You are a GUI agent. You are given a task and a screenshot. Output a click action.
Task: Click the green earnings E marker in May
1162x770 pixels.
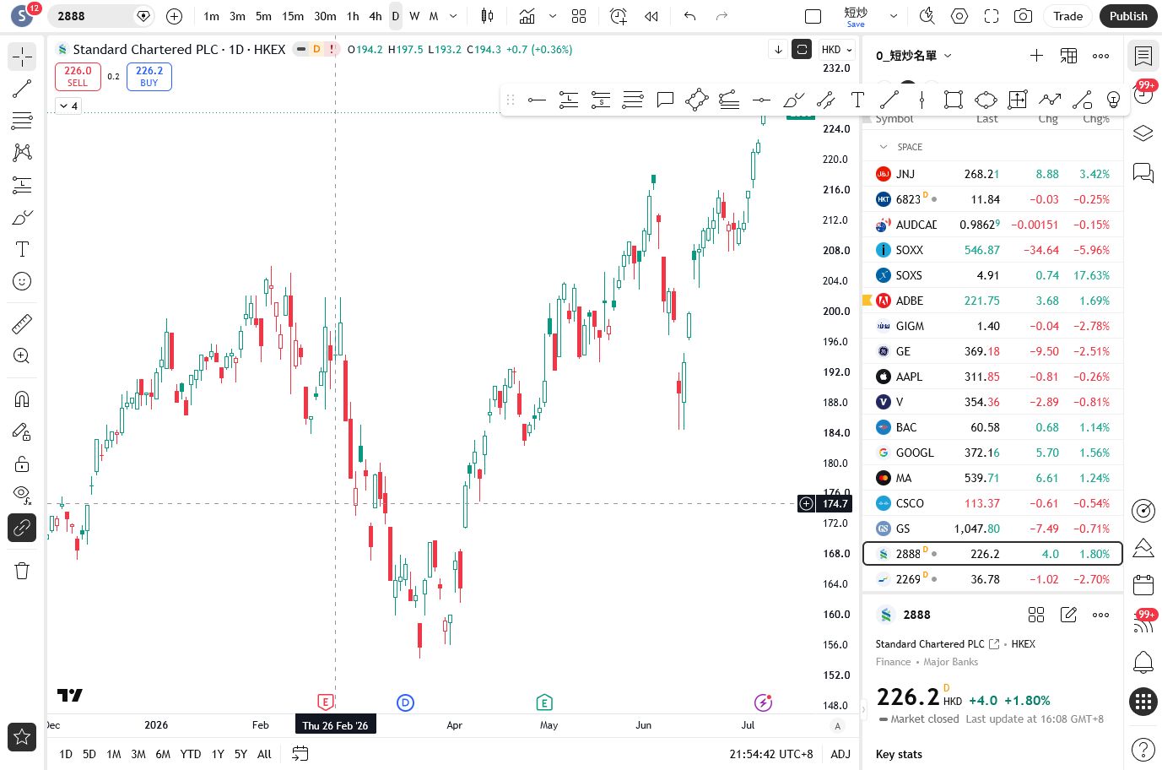coord(544,702)
